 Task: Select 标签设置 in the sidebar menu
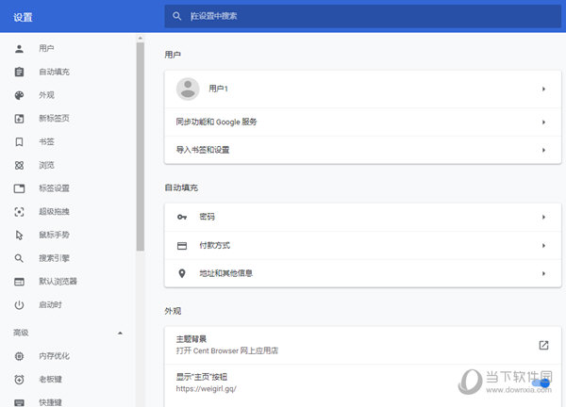pos(54,188)
